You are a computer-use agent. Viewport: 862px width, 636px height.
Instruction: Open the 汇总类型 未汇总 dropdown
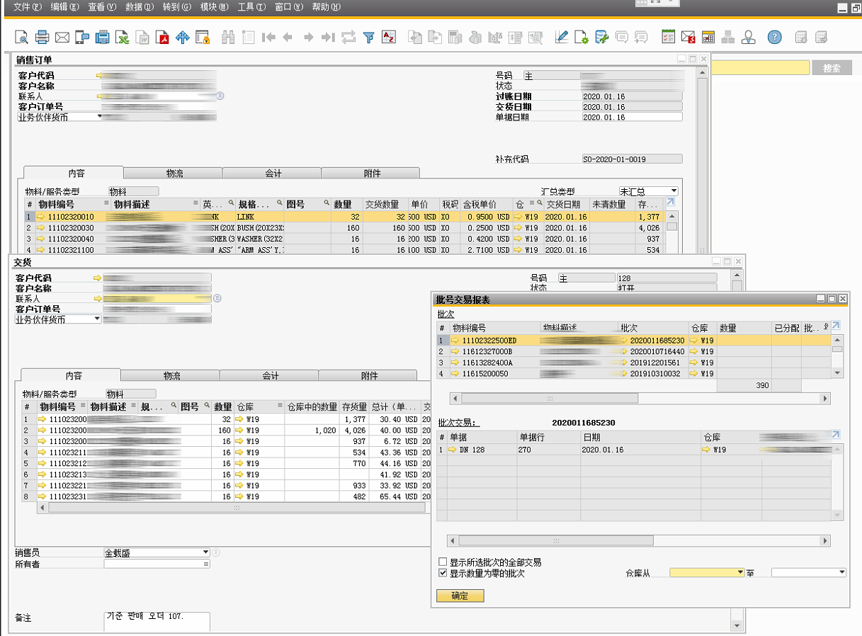[674, 191]
